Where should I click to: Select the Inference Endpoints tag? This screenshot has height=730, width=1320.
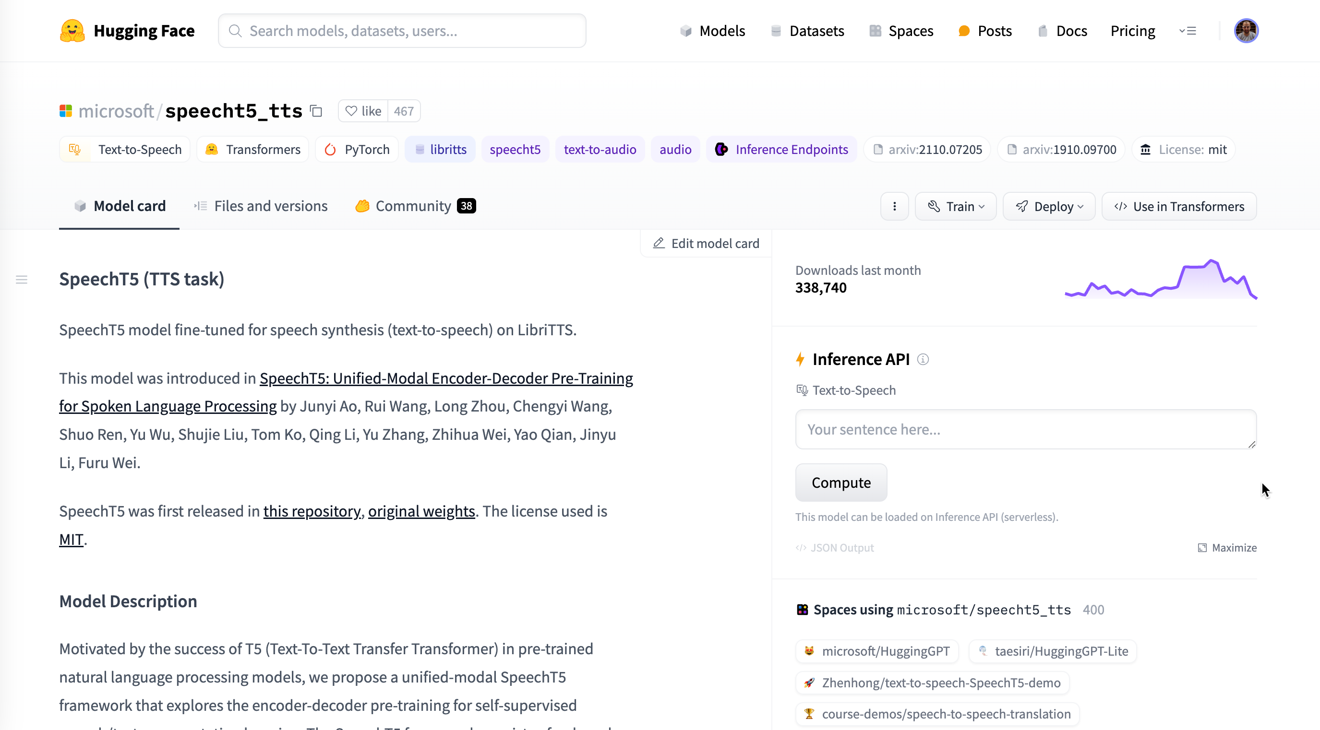pyautogui.click(x=781, y=149)
